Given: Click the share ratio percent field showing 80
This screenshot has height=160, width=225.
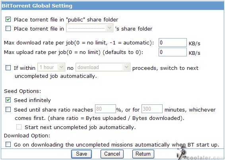Looking at the screenshot, I should [x=105, y=109].
